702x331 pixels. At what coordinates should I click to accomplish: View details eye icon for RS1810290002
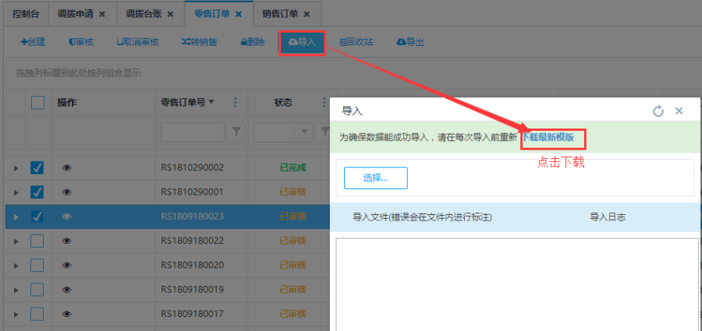(x=66, y=167)
